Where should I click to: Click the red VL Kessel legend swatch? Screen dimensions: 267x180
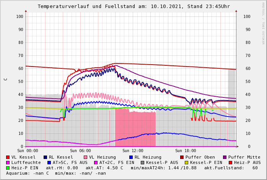[x=8, y=157]
